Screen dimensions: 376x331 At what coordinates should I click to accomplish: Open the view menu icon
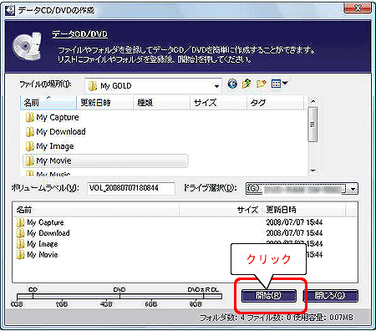tap(279, 84)
